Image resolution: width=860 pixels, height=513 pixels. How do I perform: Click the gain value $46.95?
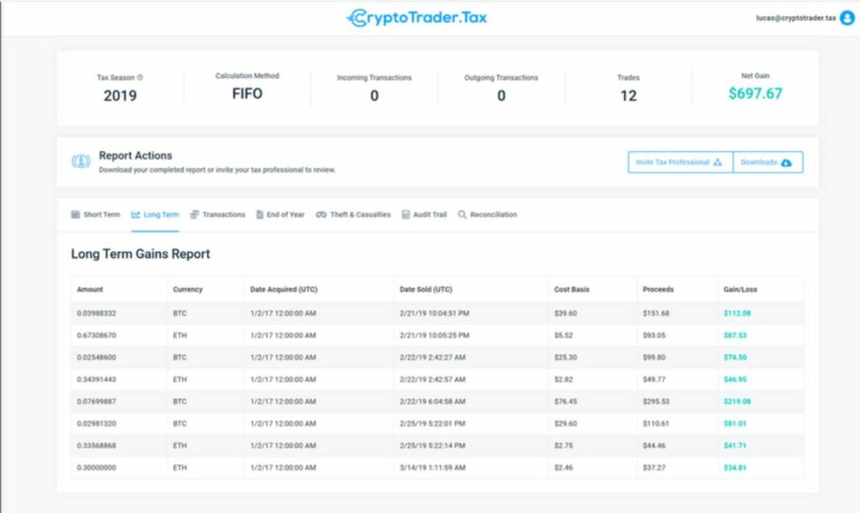(x=735, y=380)
